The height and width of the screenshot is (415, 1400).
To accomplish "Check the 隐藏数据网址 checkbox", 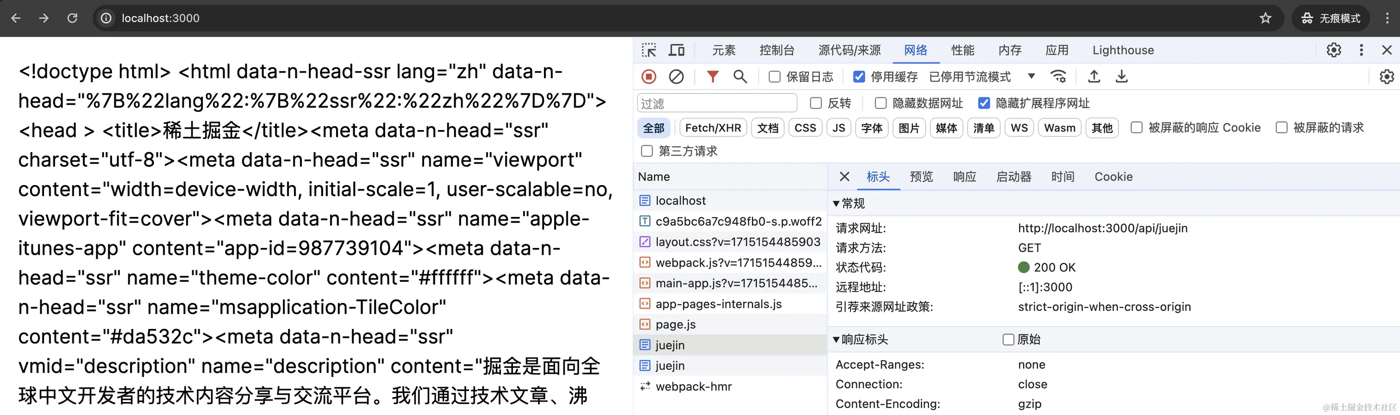I will (x=881, y=103).
